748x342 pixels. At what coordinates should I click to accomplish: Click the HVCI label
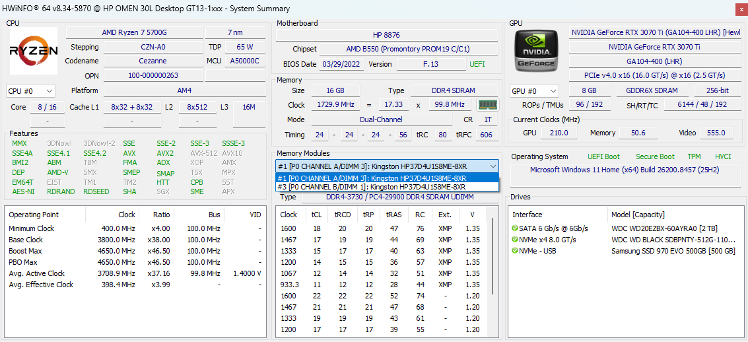[x=723, y=156]
